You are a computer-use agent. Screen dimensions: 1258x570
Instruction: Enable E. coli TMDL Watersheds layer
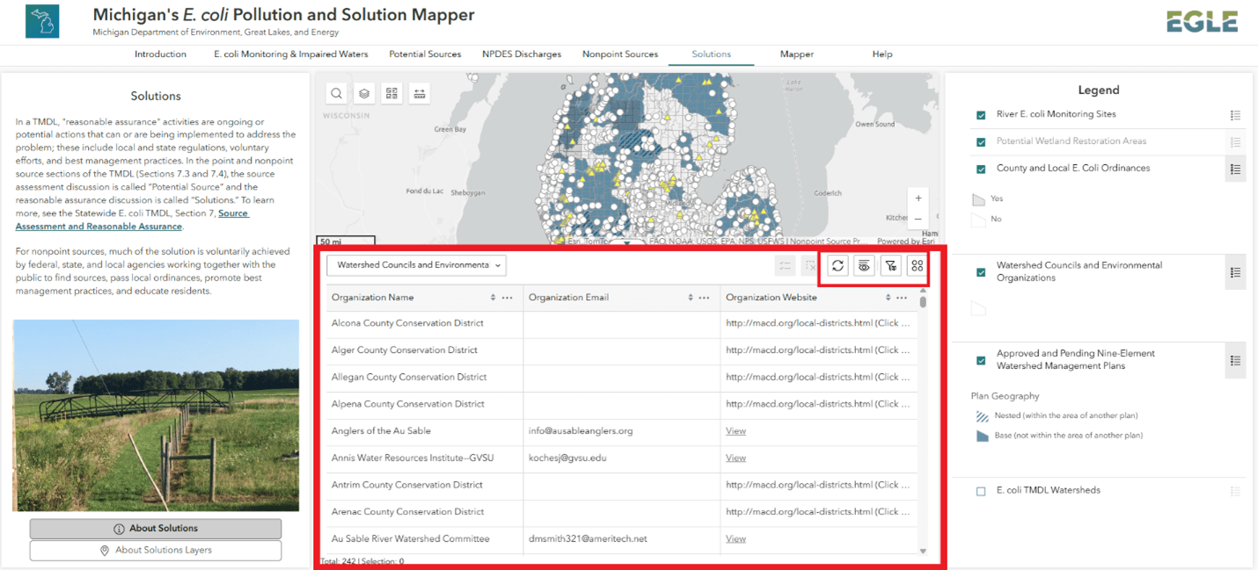pyautogui.click(x=981, y=492)
